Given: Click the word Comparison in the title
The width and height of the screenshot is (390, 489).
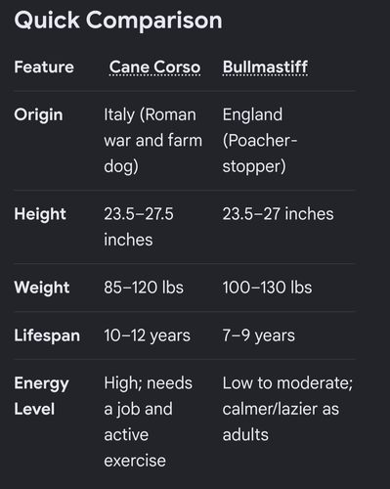Looking at the screenshot, I should pyautogui.click(x=154, y=21).
